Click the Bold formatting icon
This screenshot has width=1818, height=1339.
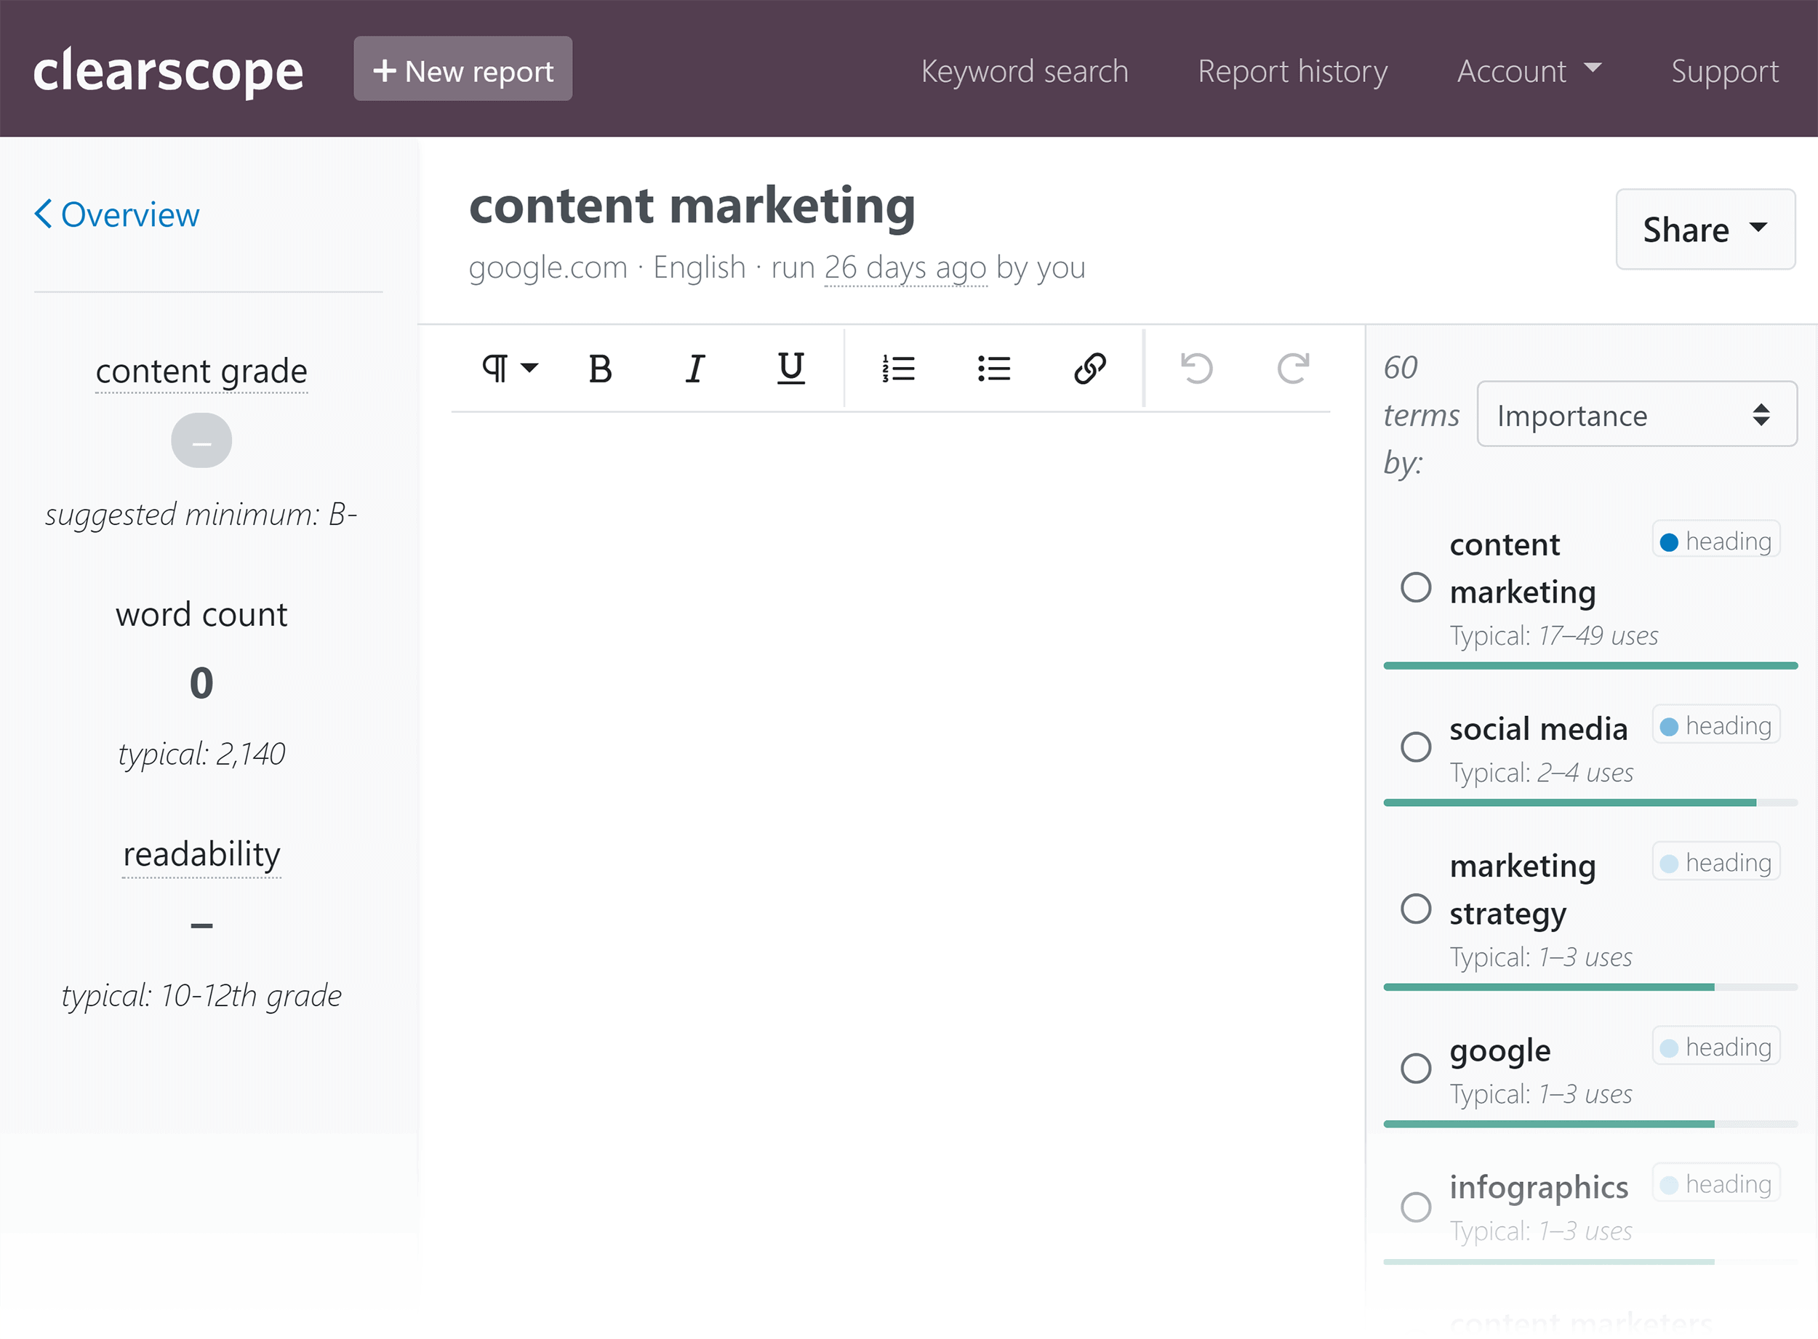pyautogui.click(x=600, y=371)
